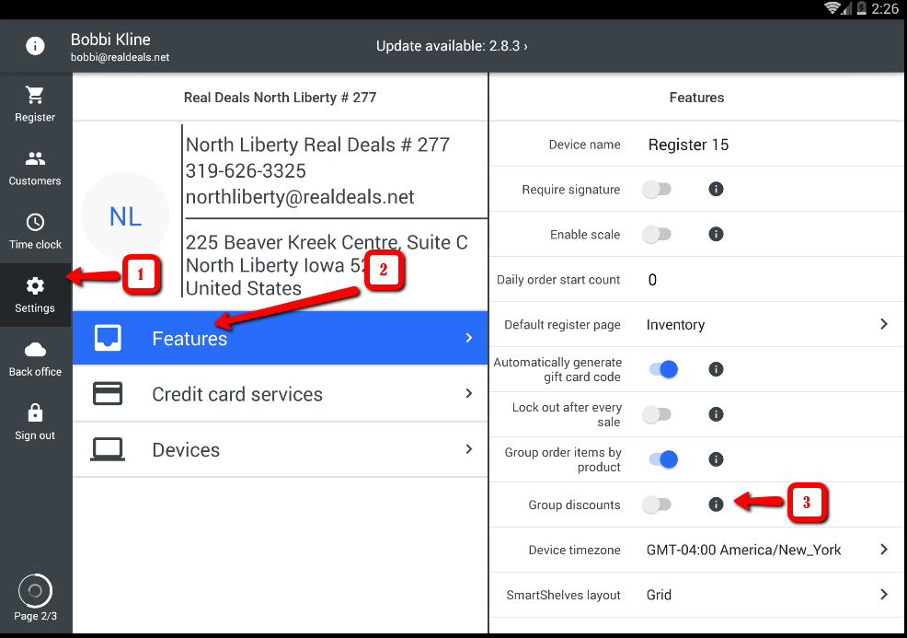Image resolution: width=907 pixels, height=638 pixels.
Task: Edit the Device name field Register 15
Action: coord(688,145)
